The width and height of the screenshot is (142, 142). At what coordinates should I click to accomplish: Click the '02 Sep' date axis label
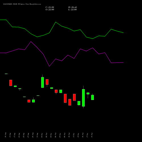pos(46,135)
